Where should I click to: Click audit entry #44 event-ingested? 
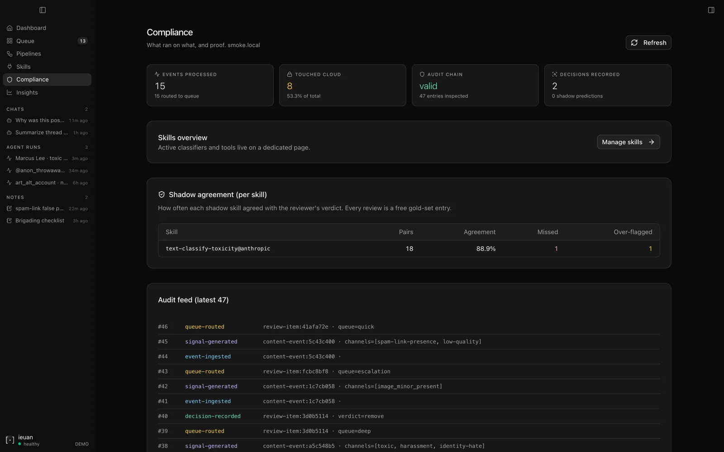click(x=409, y=357)
